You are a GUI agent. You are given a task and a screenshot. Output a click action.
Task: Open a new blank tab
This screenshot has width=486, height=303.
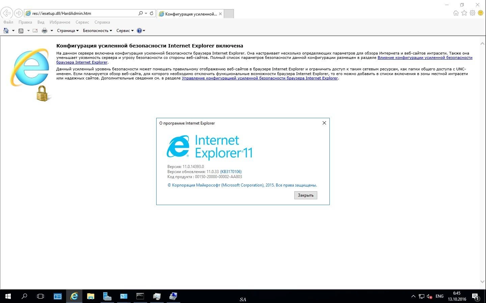click(229, 14)
